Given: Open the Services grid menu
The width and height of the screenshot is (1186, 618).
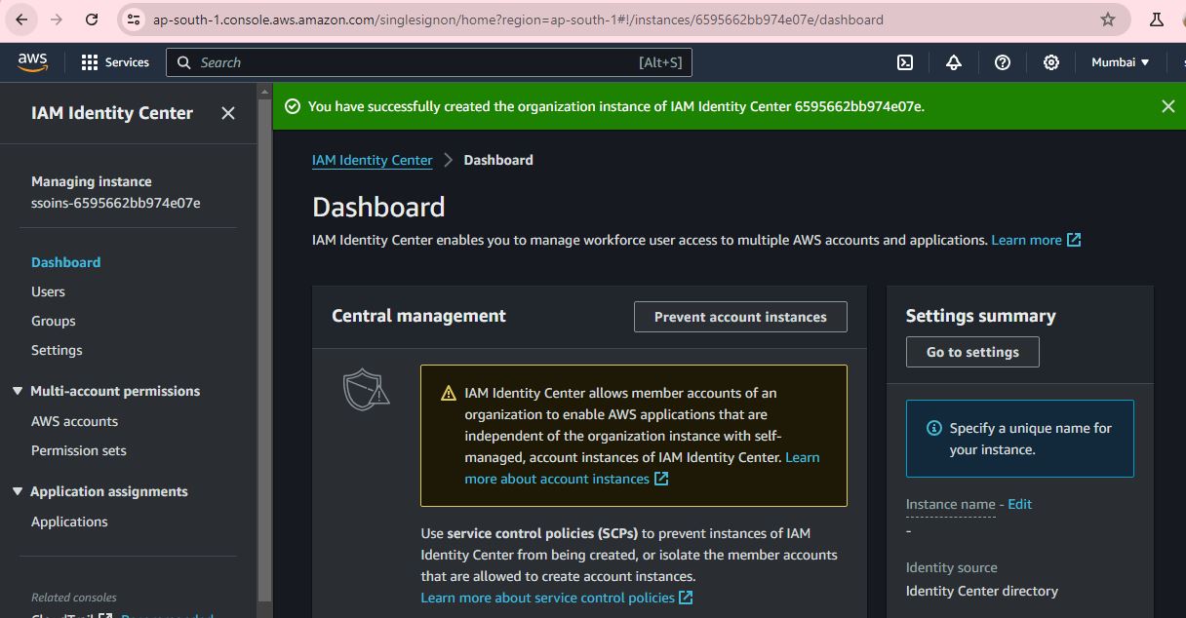Looking at the screenshot, I should tap(115, 62).
